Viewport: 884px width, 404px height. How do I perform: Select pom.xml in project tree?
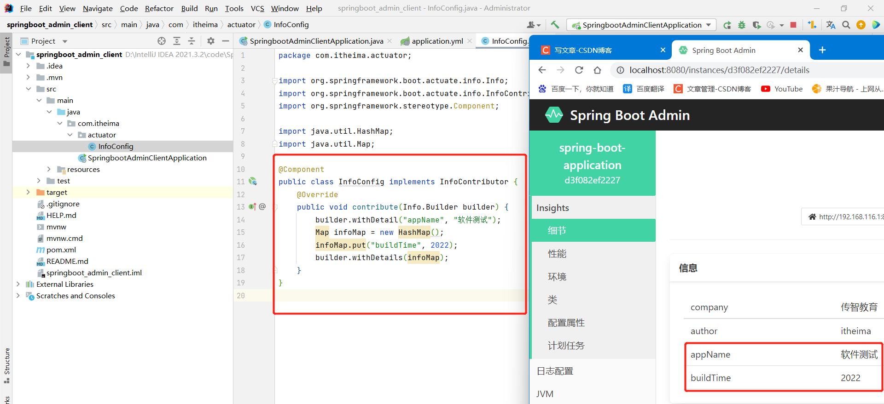[61, 250]
